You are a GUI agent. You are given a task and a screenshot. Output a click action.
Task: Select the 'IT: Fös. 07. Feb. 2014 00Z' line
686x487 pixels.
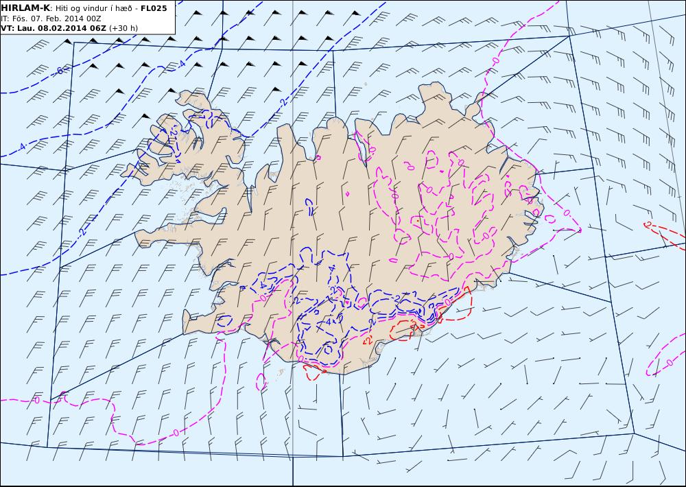point(51,19)
